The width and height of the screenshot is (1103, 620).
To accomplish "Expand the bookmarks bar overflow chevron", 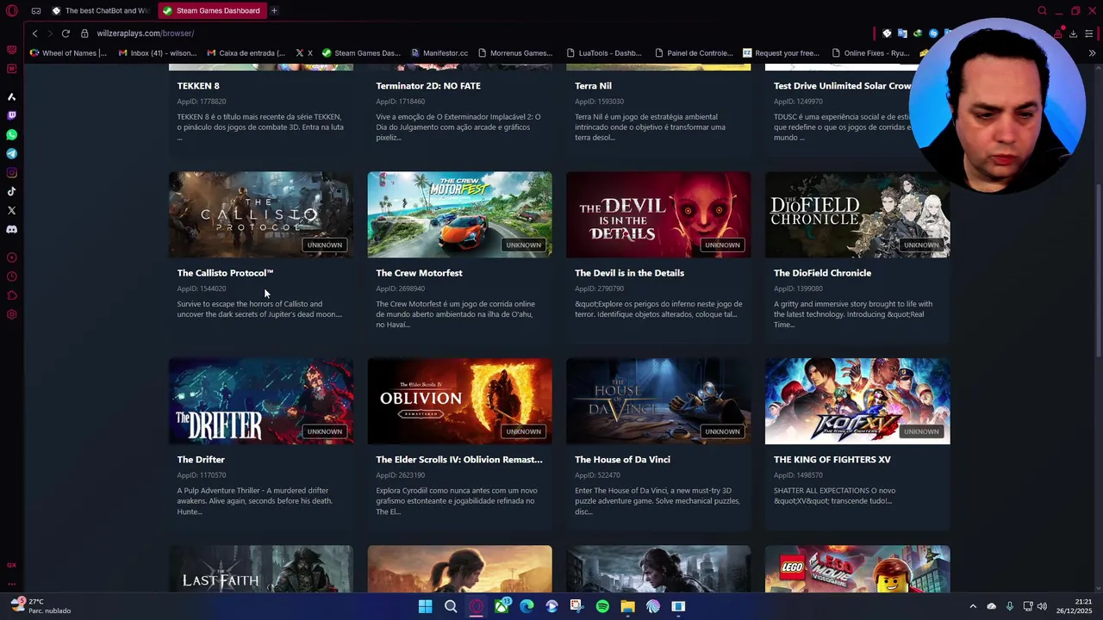I will 1092,53.
